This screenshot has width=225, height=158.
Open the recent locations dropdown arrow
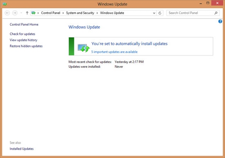pyautogui.click(x=21, y=13)
